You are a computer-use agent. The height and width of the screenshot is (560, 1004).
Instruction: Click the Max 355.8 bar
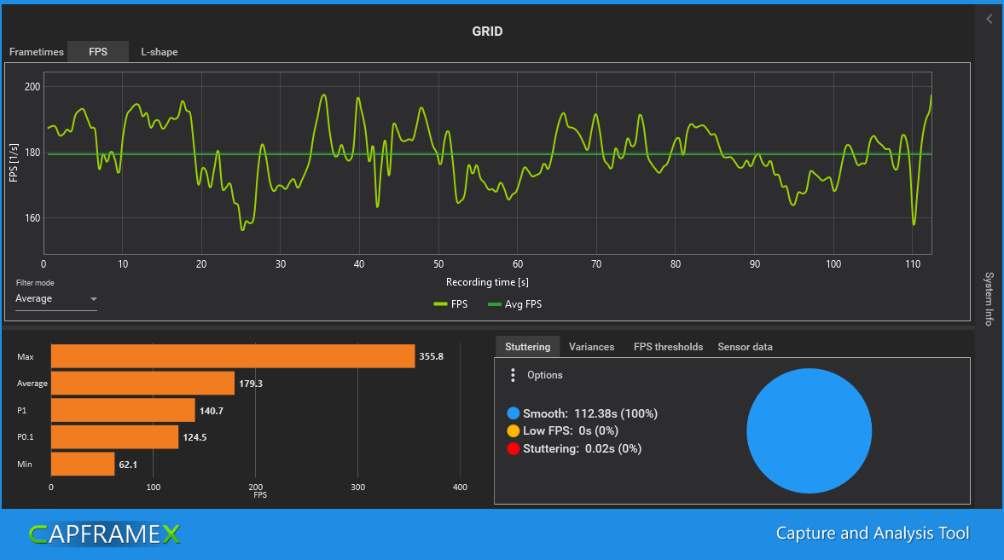(x=233, y=356)
